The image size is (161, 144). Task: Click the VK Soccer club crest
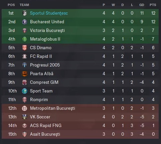(24, 117)
